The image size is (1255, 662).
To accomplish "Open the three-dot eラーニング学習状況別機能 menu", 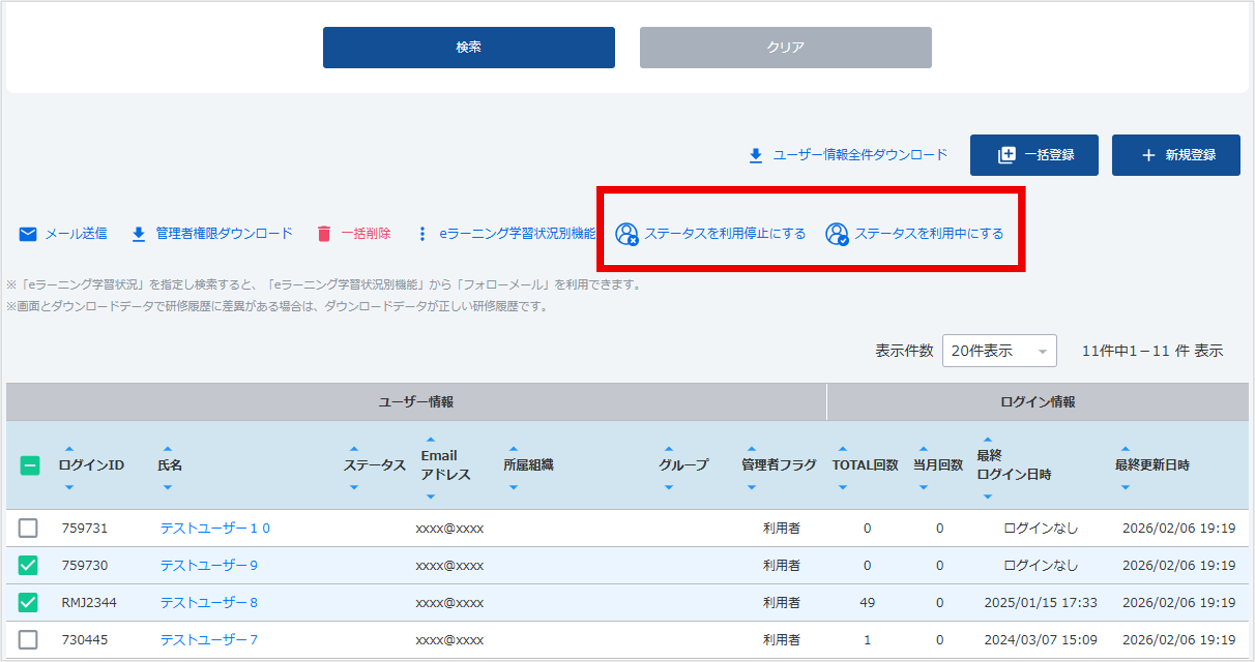I will coord(422,234).
